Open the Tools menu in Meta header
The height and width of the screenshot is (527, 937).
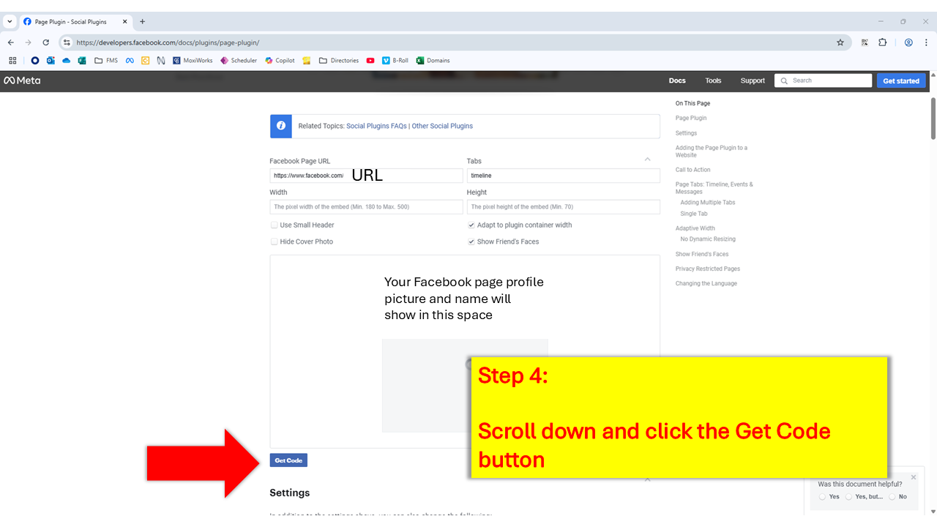point(713,81)
